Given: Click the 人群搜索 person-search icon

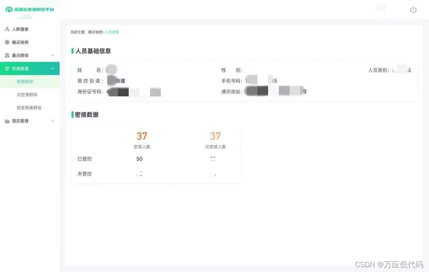Looking at the screenshot, I should (x=7, y=29).
